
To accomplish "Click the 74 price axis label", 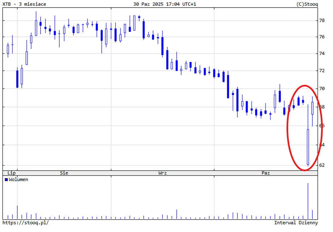I will pyautogui.click(x=321, y=54).
